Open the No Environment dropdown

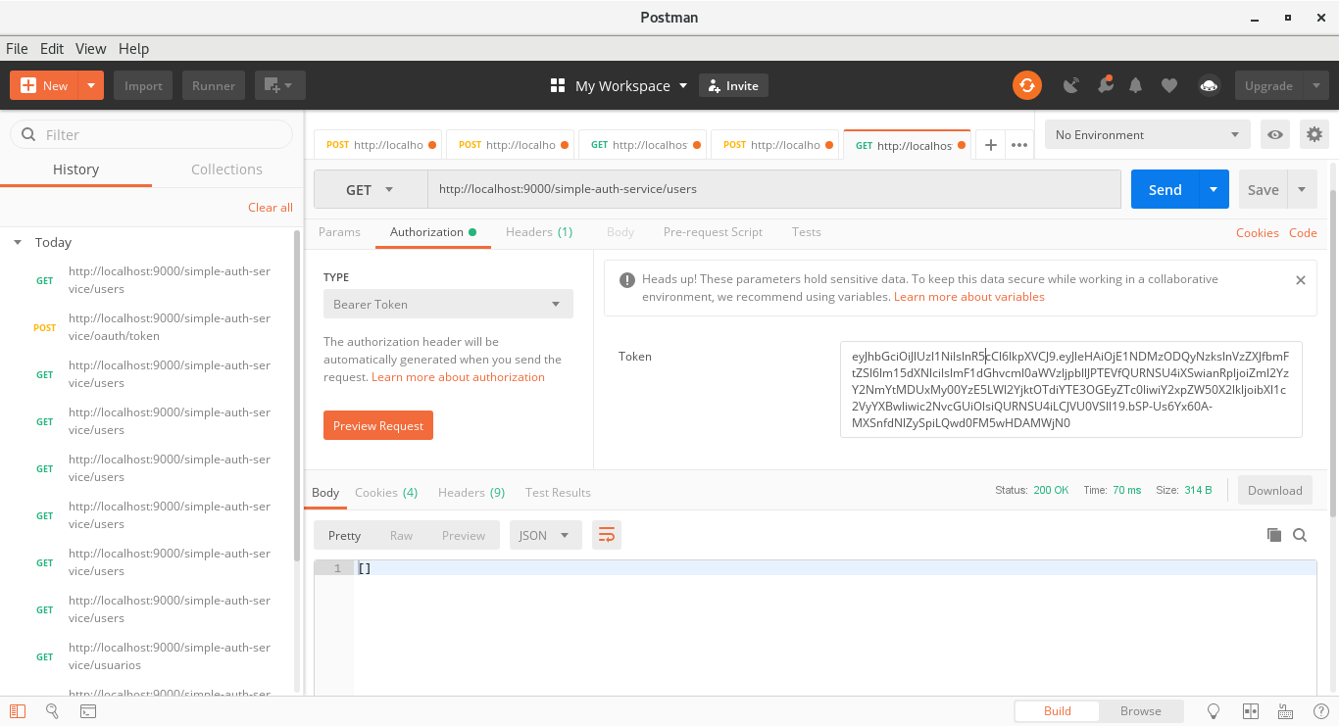pos(1147,134)
